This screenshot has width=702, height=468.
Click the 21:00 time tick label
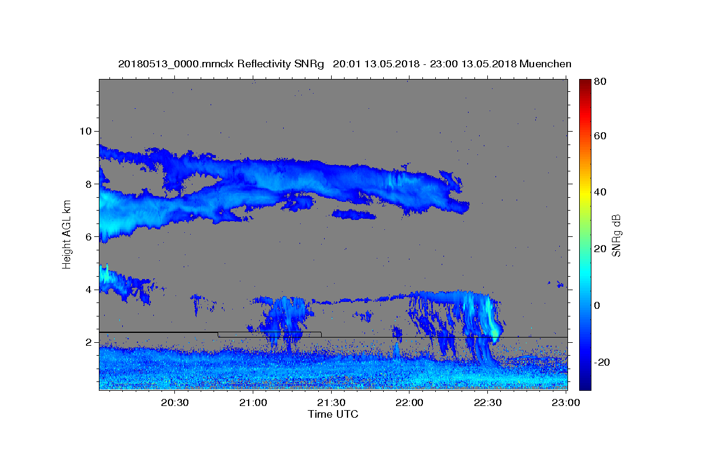click(x=253, y=402)
